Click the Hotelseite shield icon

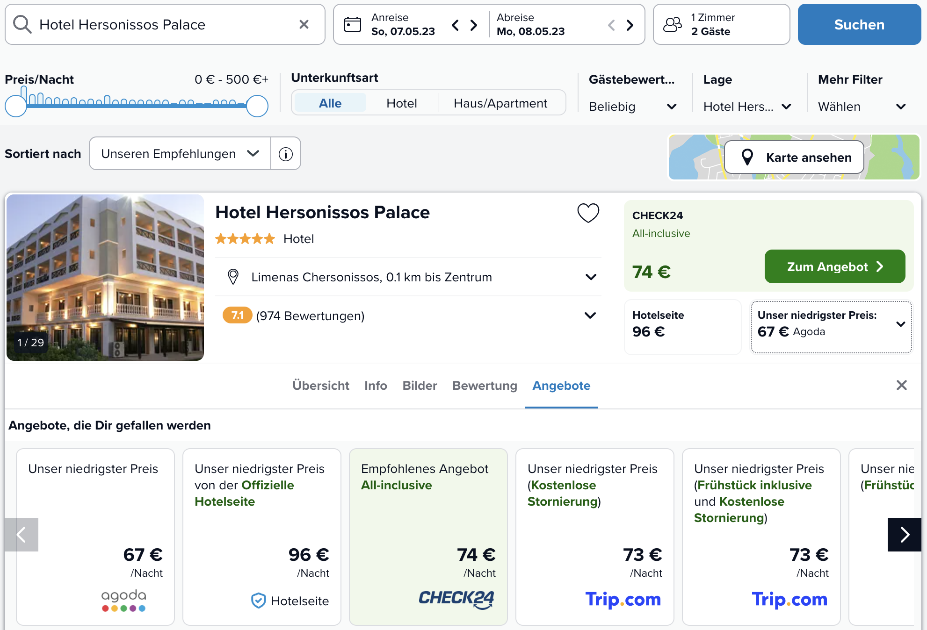[258, 601]
